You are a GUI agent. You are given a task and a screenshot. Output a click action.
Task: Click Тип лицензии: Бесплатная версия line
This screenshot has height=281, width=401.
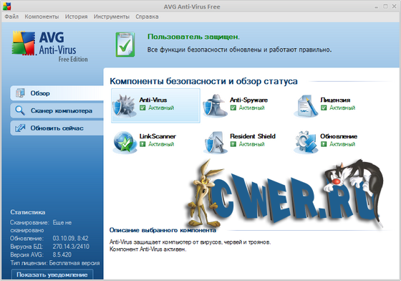click(55, 263)
